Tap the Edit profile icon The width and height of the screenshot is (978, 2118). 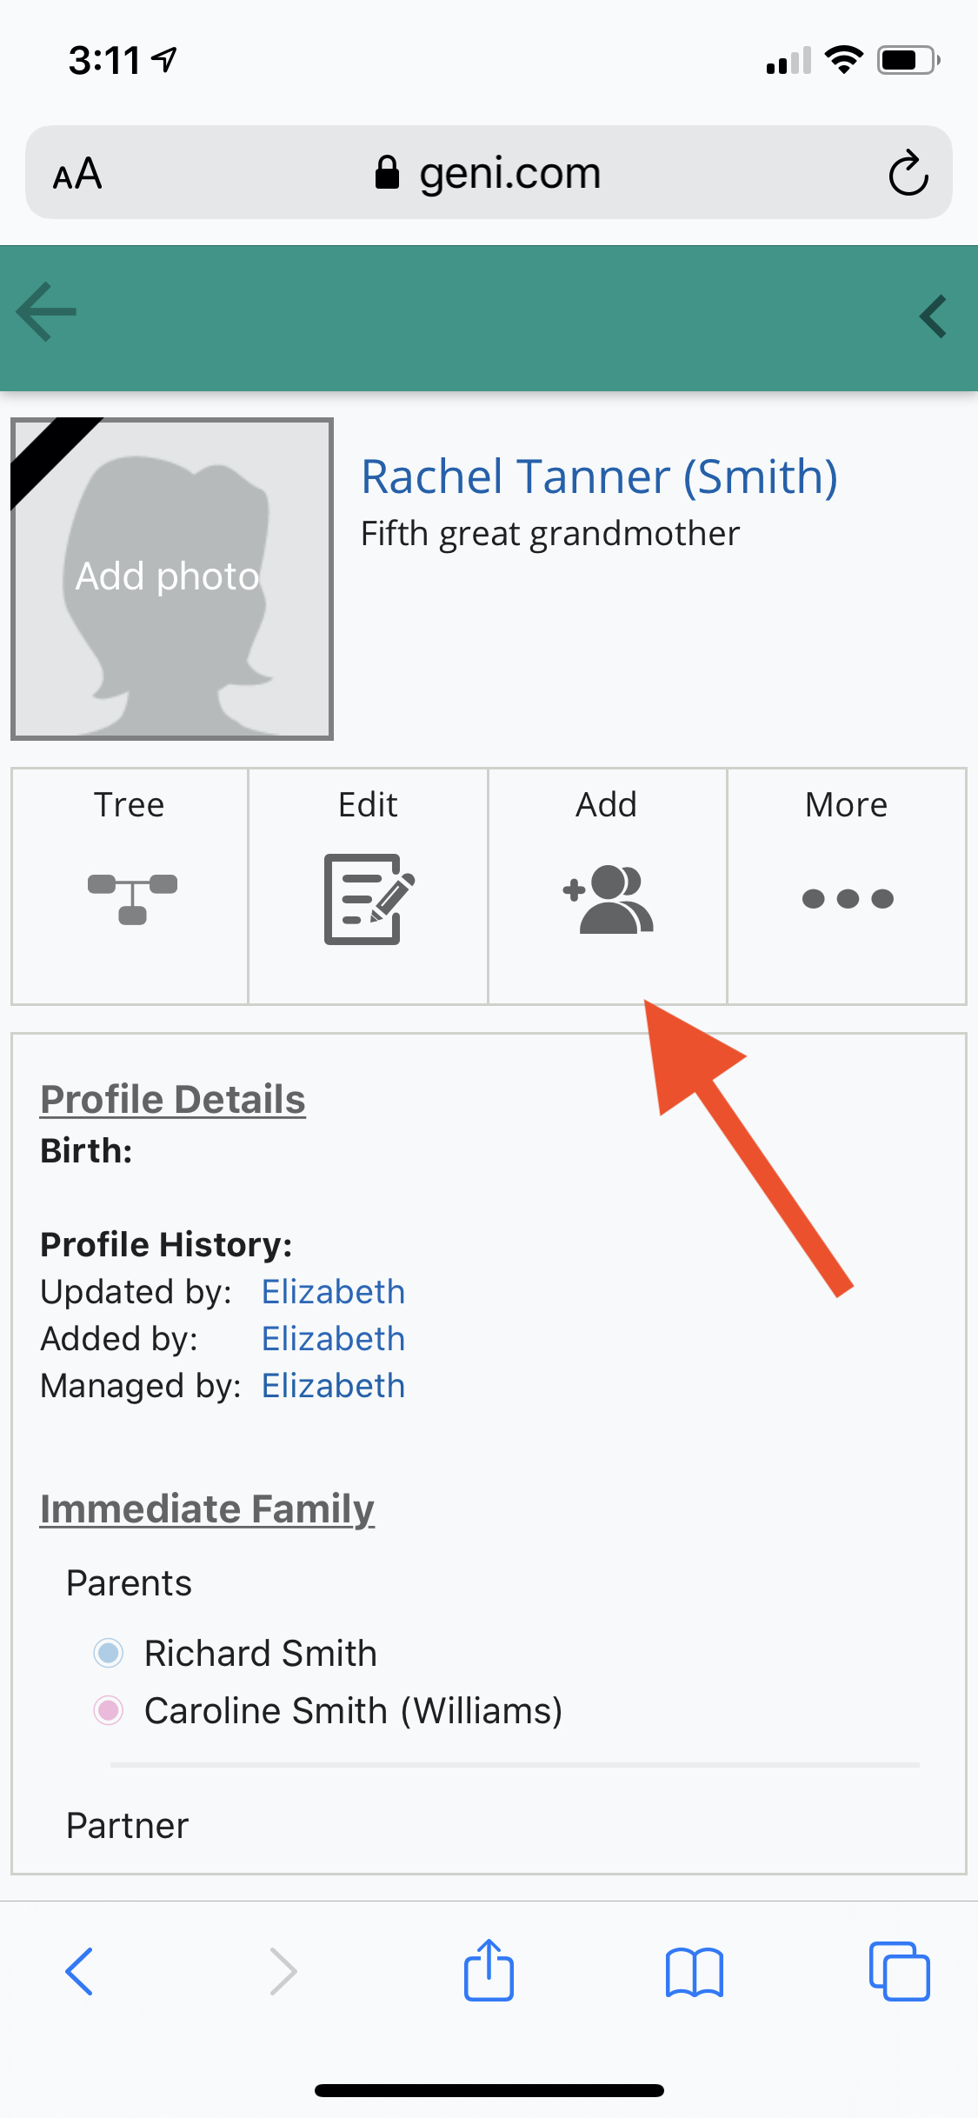(369, 899)
